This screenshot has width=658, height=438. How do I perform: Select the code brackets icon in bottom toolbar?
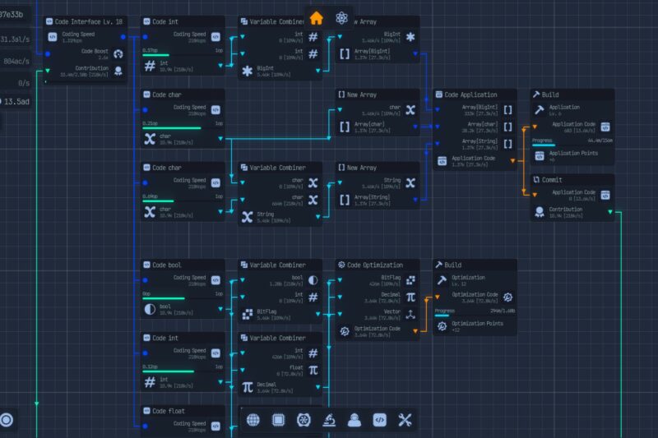[x=379, y=420]
